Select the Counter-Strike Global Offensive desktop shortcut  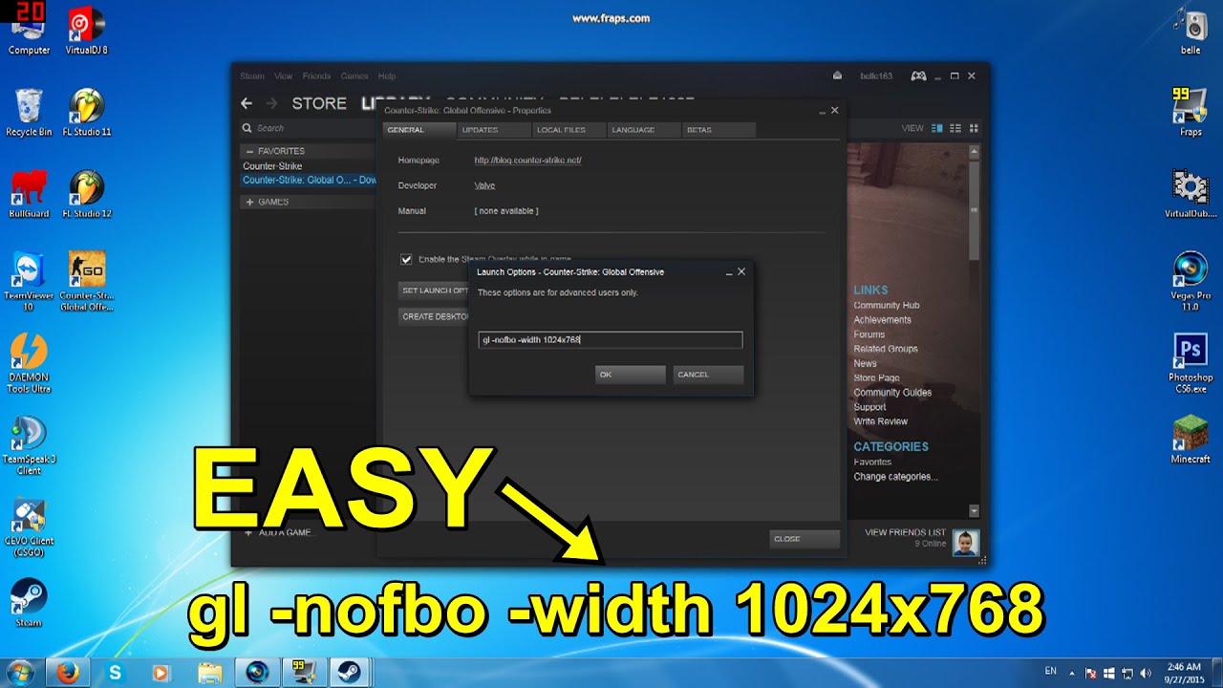coord(87,281)
